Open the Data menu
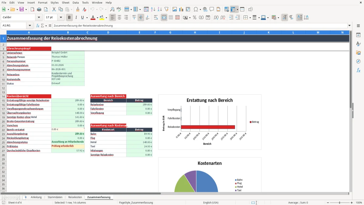Image resolution: width=364 pixels, height=205 pixels. click(76, 2)
